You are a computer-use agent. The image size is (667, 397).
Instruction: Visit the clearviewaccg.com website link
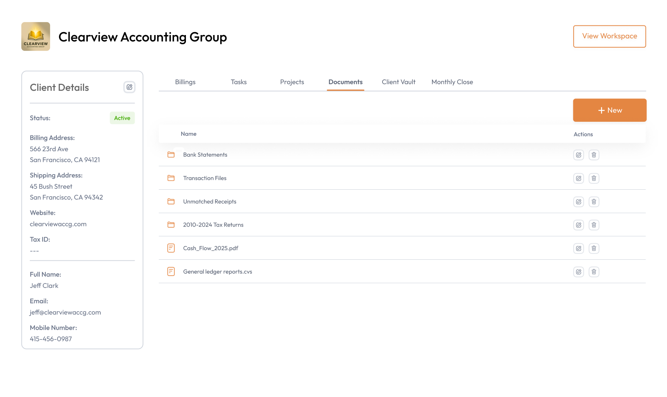(x=58, y=224)
